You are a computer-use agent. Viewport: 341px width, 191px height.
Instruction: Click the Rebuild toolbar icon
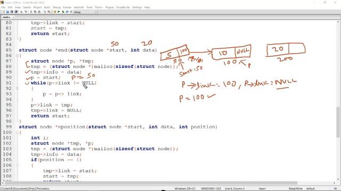click(67, 12)
